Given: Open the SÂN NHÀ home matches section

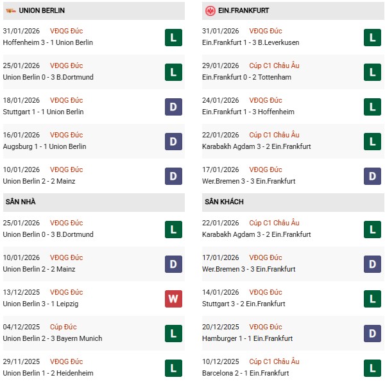Looking at the screenshot, I should 19,202.
